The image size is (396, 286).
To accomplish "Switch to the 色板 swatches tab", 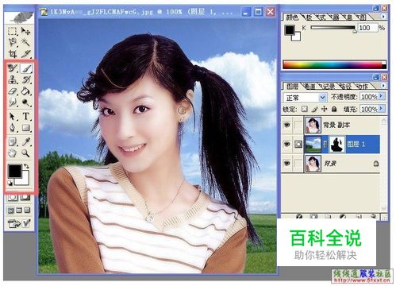I will [309, 17].
